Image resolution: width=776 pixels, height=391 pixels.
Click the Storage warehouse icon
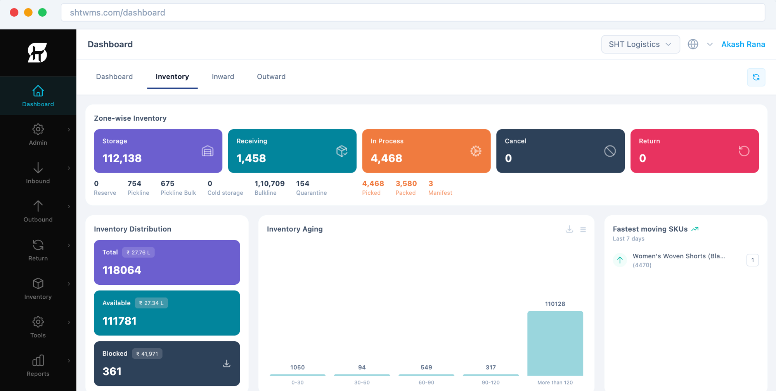point(208,151)
